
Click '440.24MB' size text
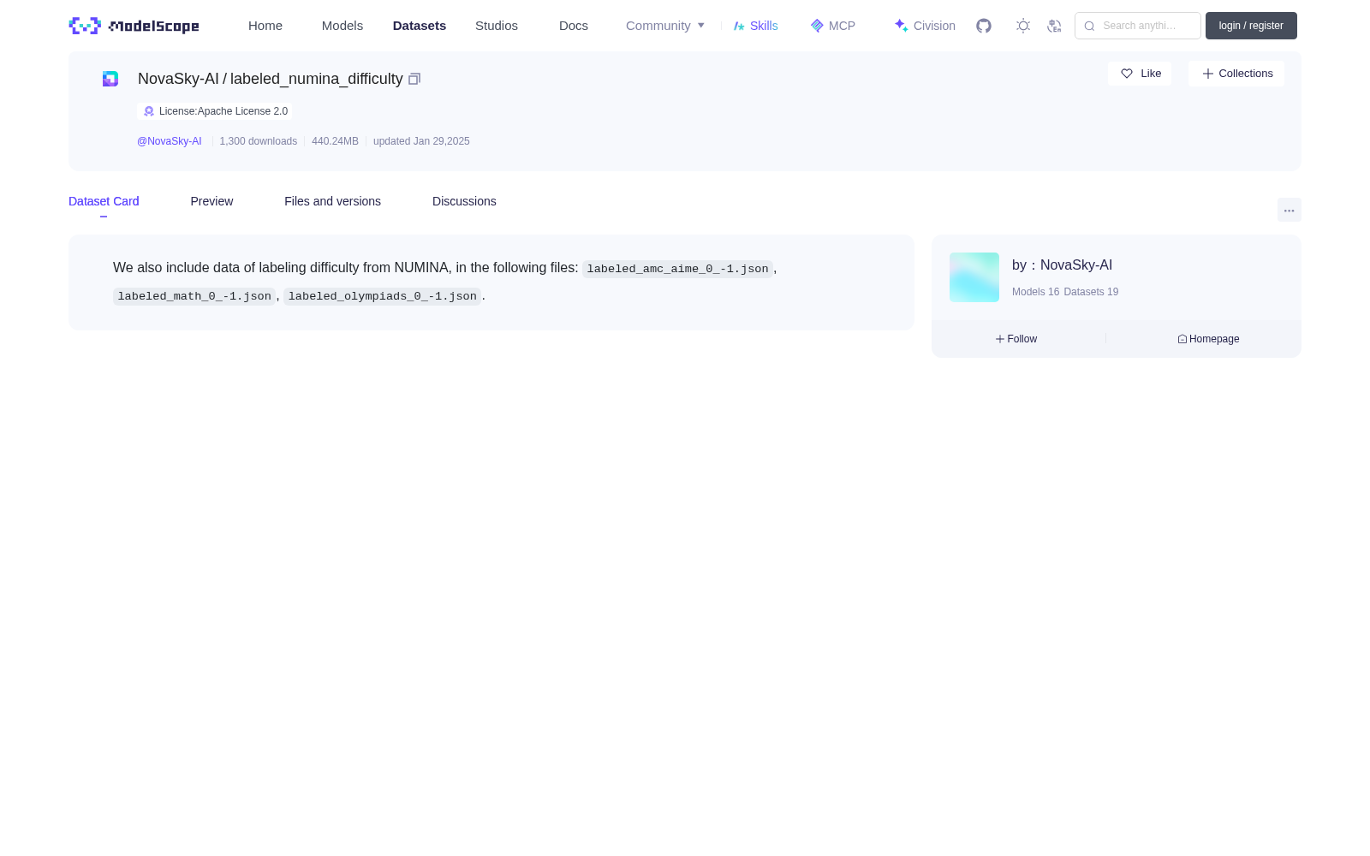335,141
